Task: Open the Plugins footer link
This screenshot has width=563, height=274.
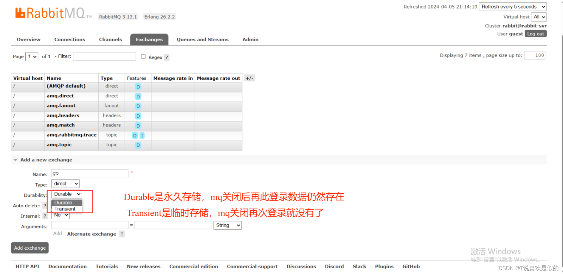Action: coord(384,267)
